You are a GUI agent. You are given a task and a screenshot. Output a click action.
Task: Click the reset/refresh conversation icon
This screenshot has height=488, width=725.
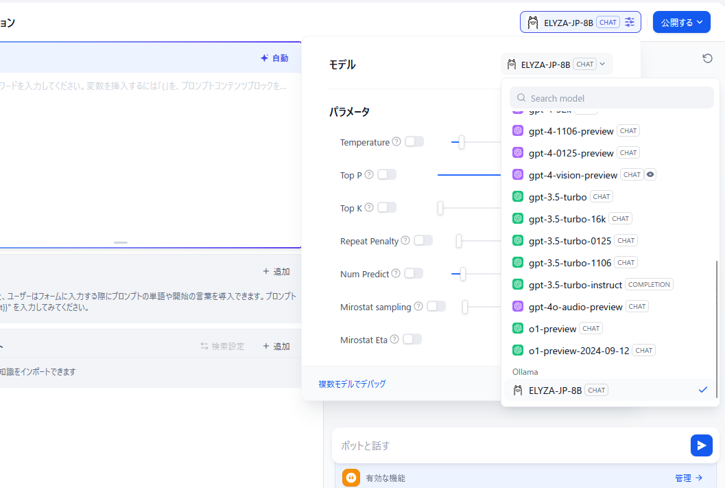(707, 58)
